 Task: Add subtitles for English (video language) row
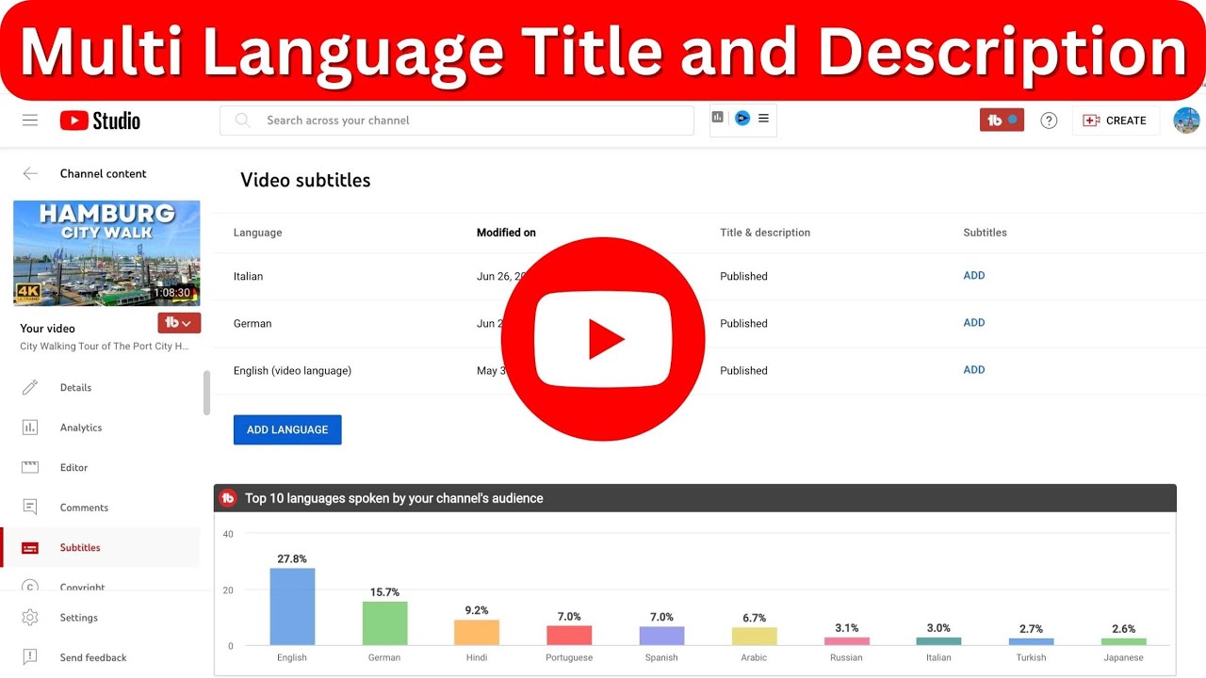click(974, 370)
